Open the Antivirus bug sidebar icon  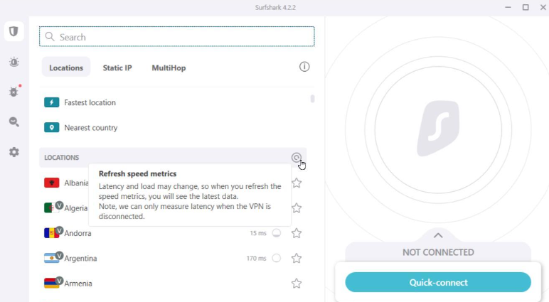(x=14, y=92)
